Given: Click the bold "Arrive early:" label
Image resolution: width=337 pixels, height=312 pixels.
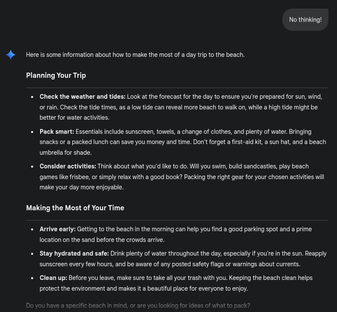Looking at the screenshot, I should (58, 229).
